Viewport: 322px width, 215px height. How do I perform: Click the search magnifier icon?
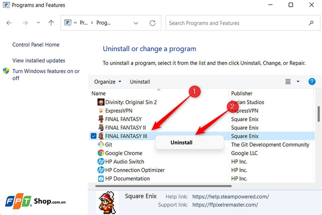pyautogui.click(x=311, y=23)
